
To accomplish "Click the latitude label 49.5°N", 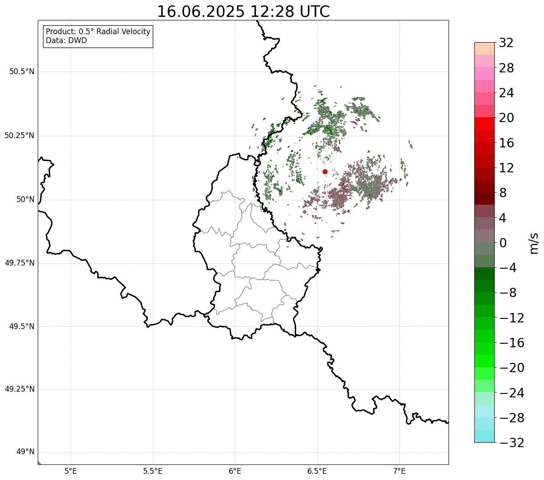I will coord(22,326).
